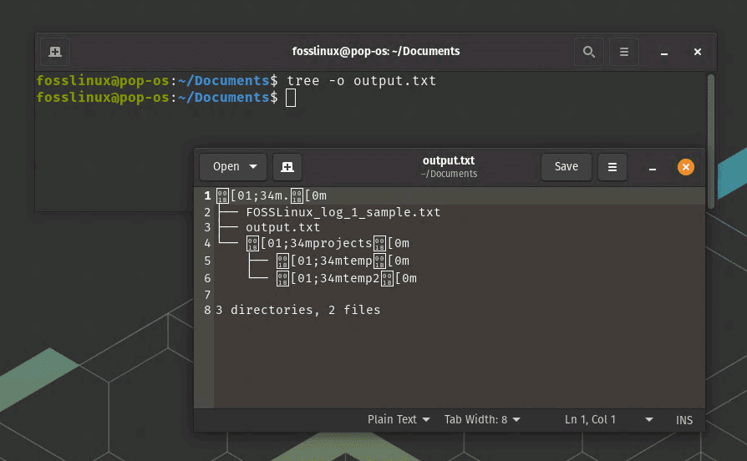
Task: Expand the Open recent files dropdown arrow
Action: 253,167
